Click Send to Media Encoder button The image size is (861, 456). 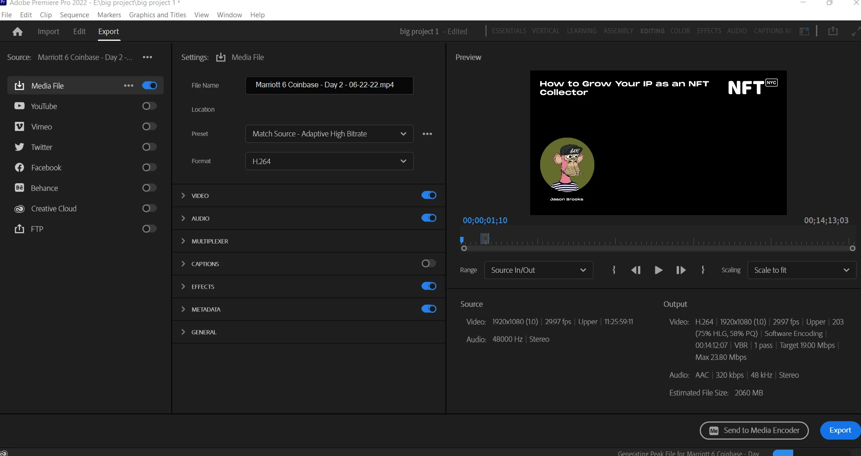click(x=754, y=430)
